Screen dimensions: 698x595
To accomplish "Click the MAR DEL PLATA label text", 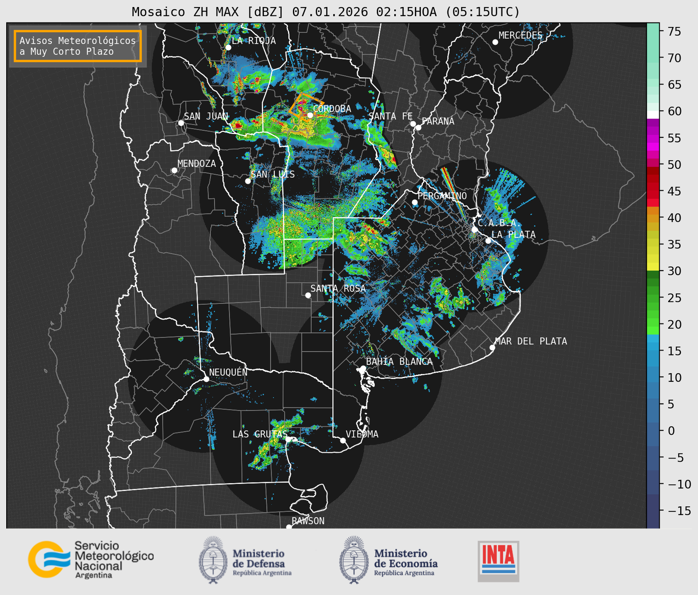I will click(531, 341).
